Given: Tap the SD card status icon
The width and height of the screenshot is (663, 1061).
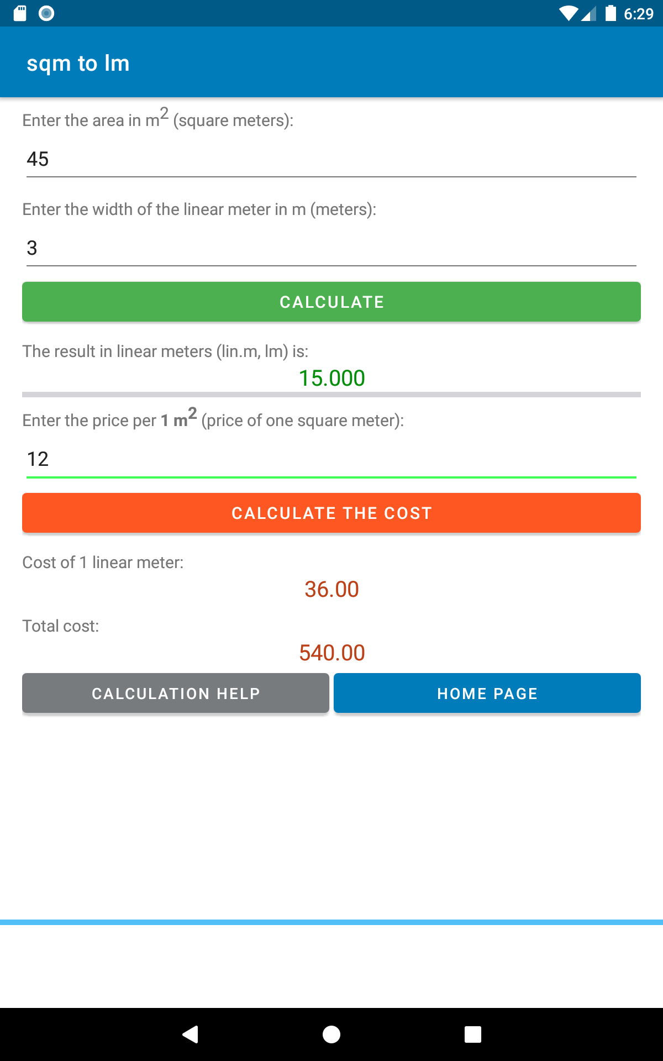Looking at the screenshot, I should tap(20, 13).
